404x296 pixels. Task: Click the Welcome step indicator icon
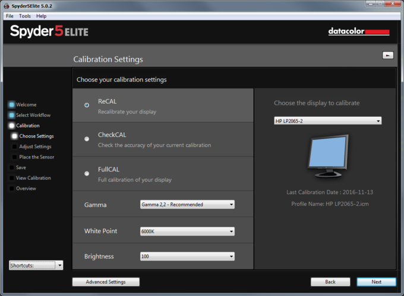point(11,105)
